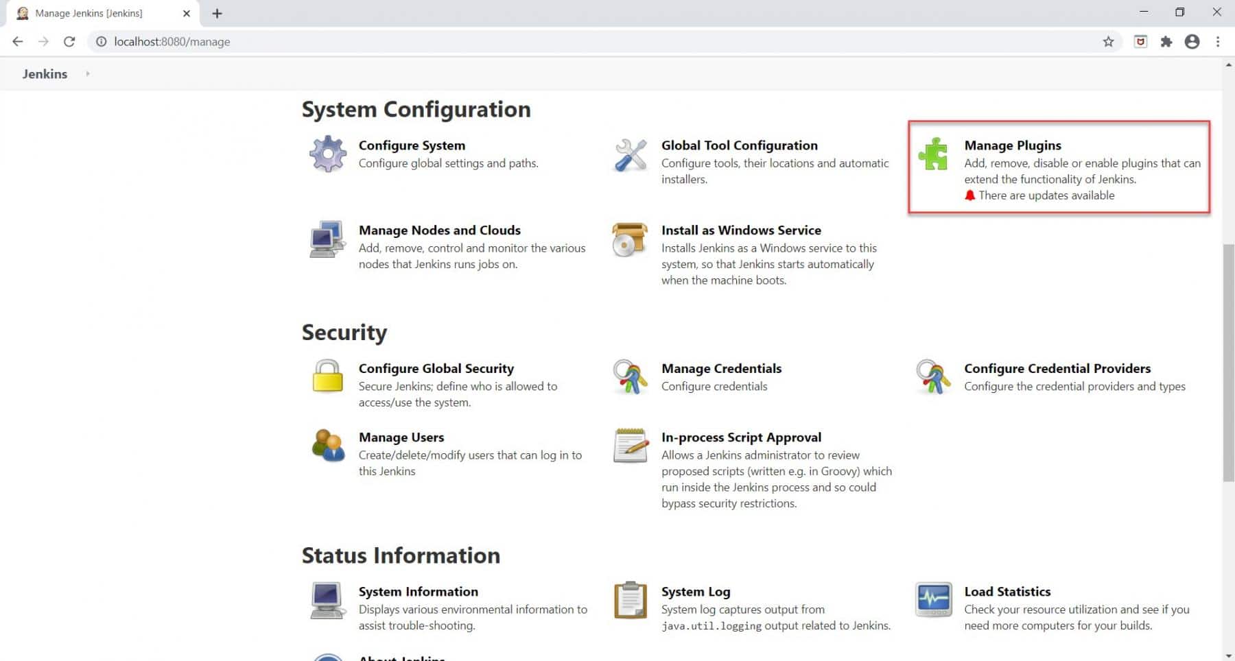Click the Global Tool Configuration wrench icon
The height and width of the screenshot is (661, 1235).
(x=629, y=155)
